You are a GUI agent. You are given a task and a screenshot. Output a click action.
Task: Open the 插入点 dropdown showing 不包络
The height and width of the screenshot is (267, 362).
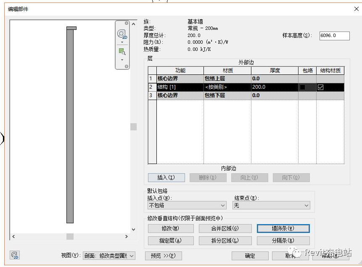[187, 205]
